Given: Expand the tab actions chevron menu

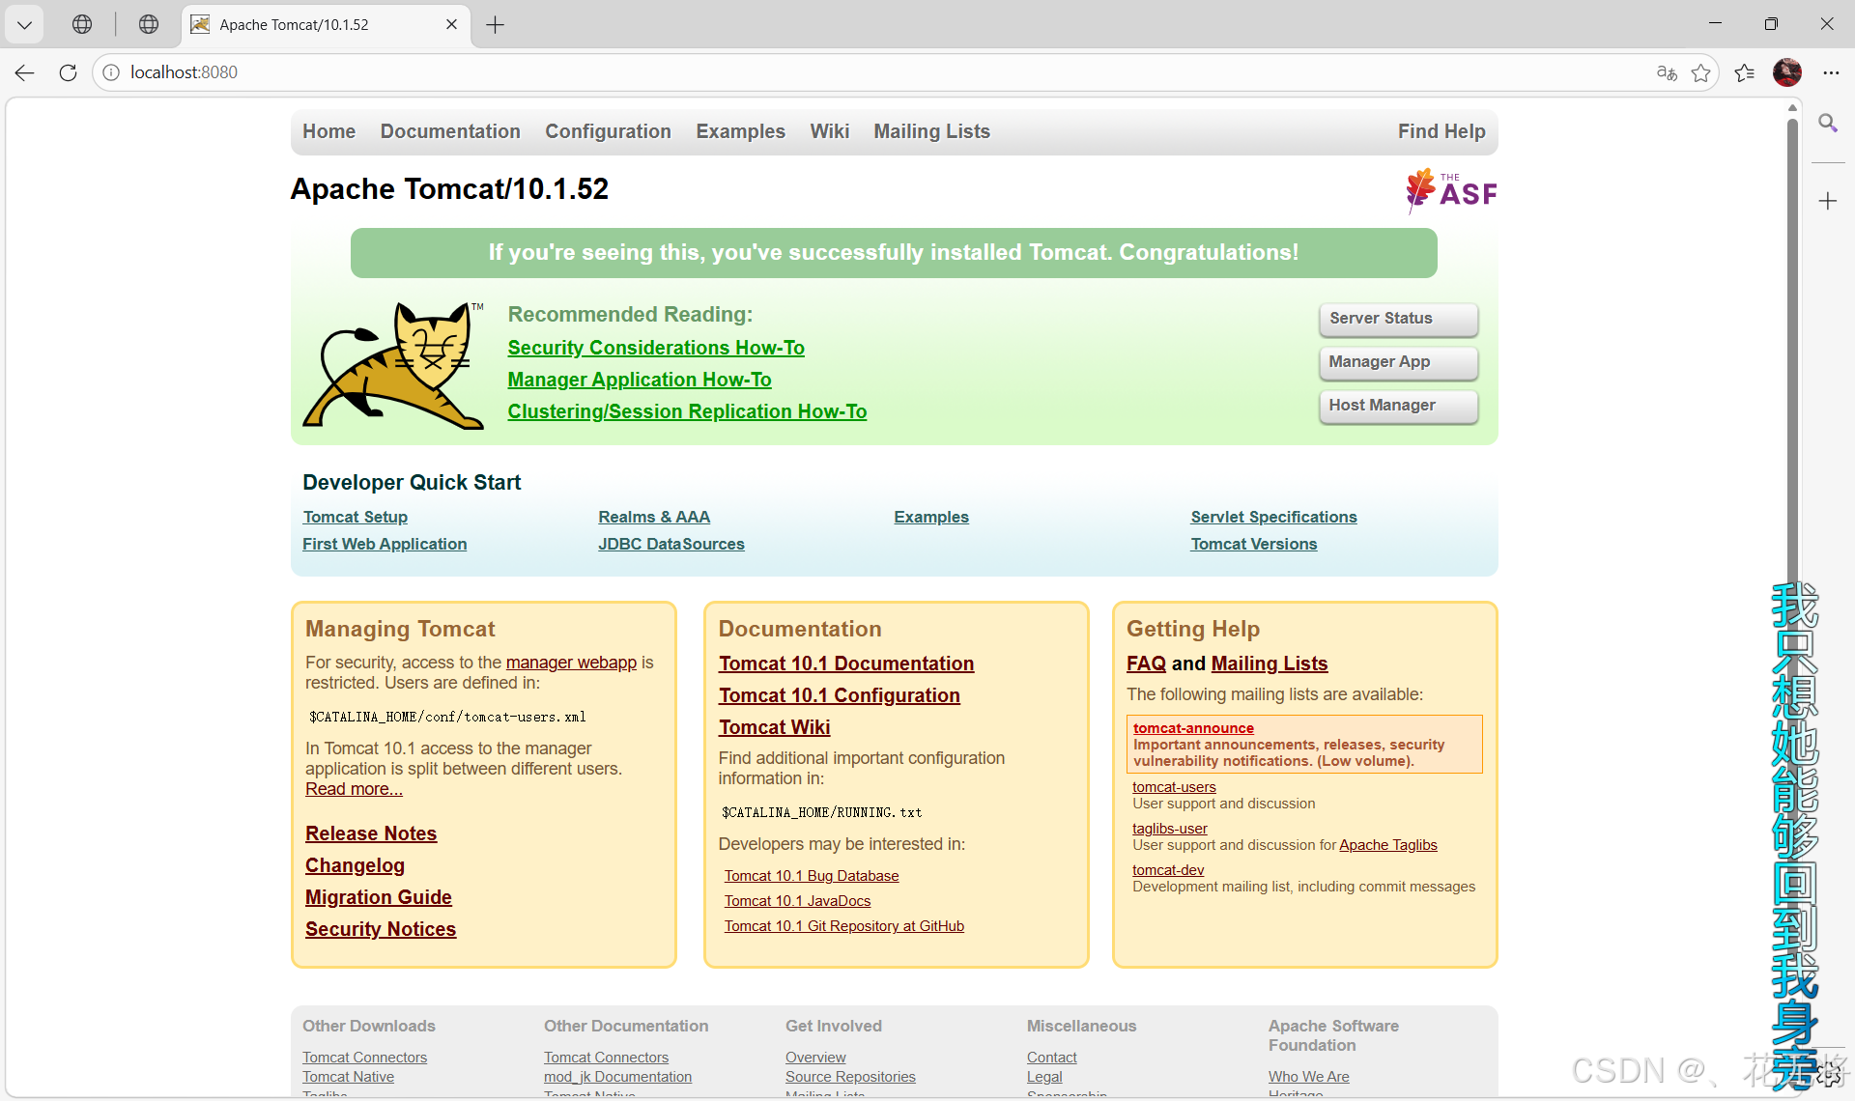Looking at the screenshot, I should pyautogui.click(x=24, y=24).
